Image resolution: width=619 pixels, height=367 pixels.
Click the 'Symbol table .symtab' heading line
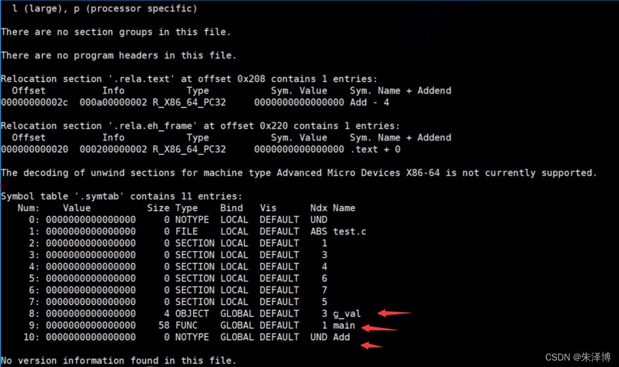(x=122, y=196)
